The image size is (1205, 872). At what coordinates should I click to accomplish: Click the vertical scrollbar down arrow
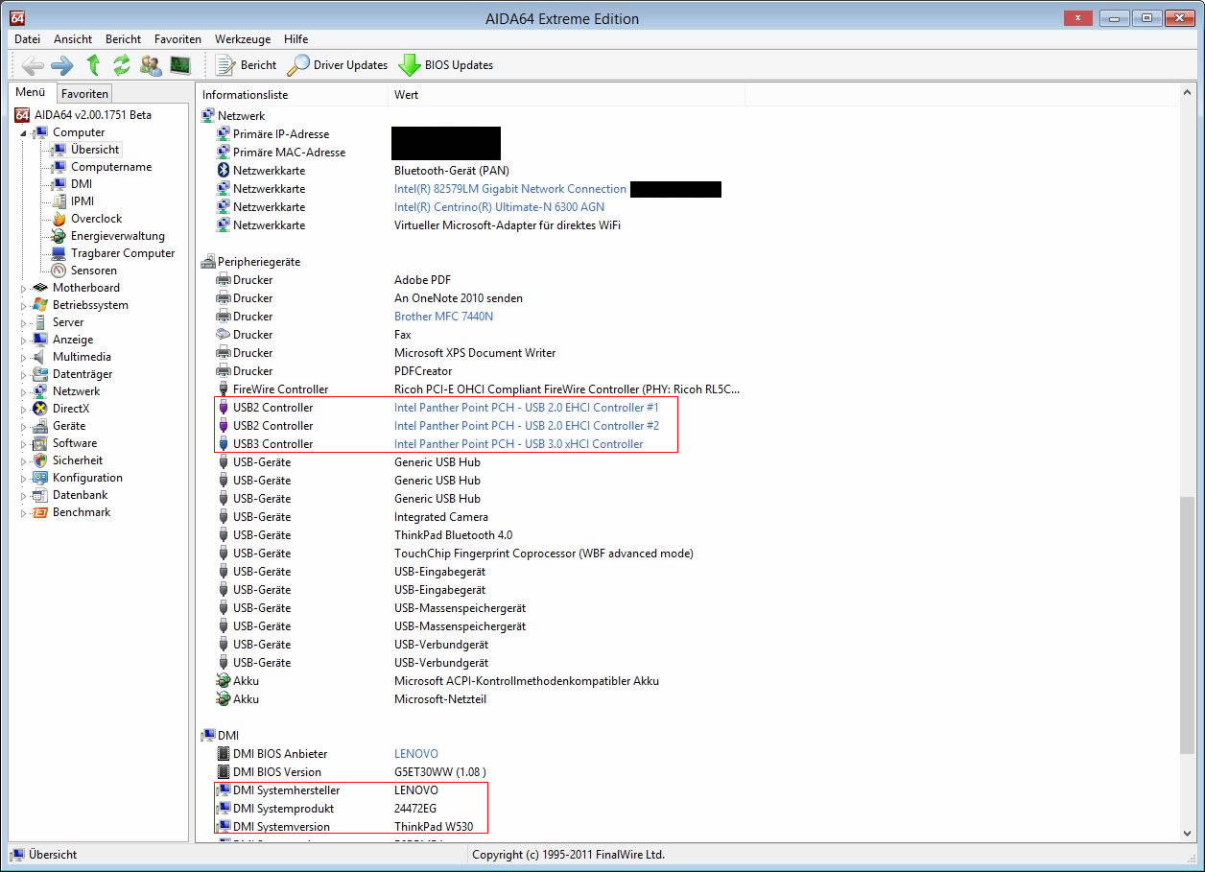pos(1188,835)
